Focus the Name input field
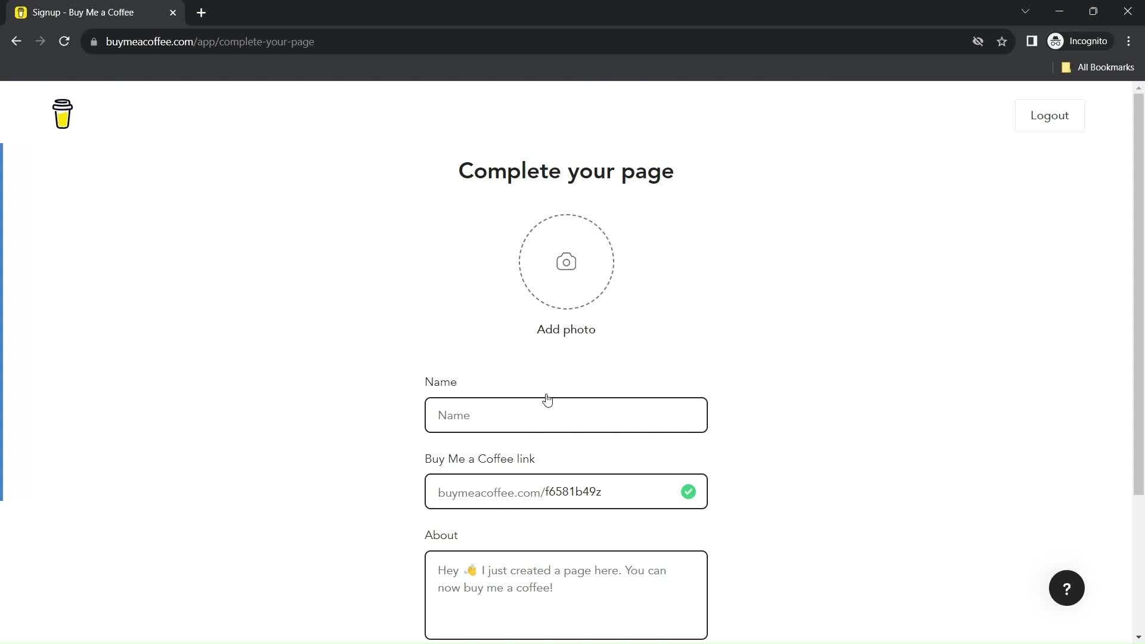 point(566,415)
